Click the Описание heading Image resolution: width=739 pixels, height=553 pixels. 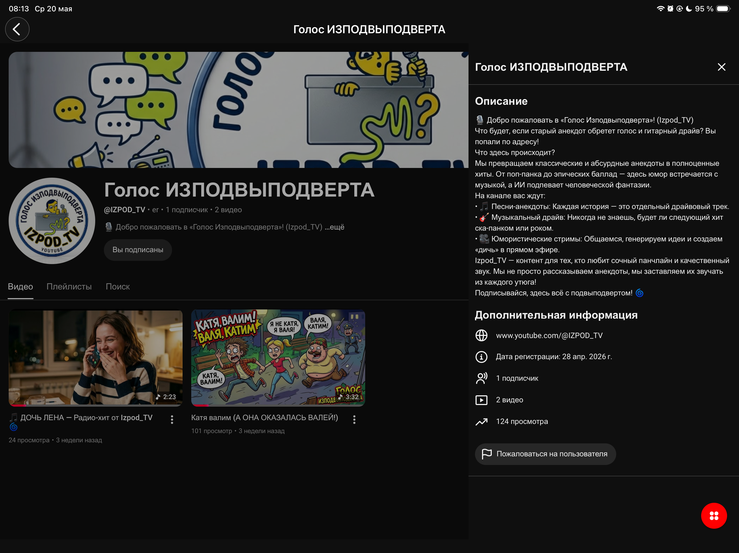[501, 101]
